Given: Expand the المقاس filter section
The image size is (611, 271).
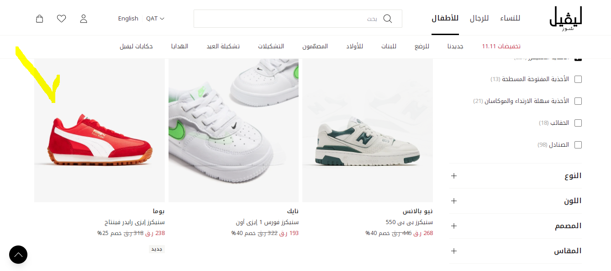Looking at the screenshot, I should 515,251.
